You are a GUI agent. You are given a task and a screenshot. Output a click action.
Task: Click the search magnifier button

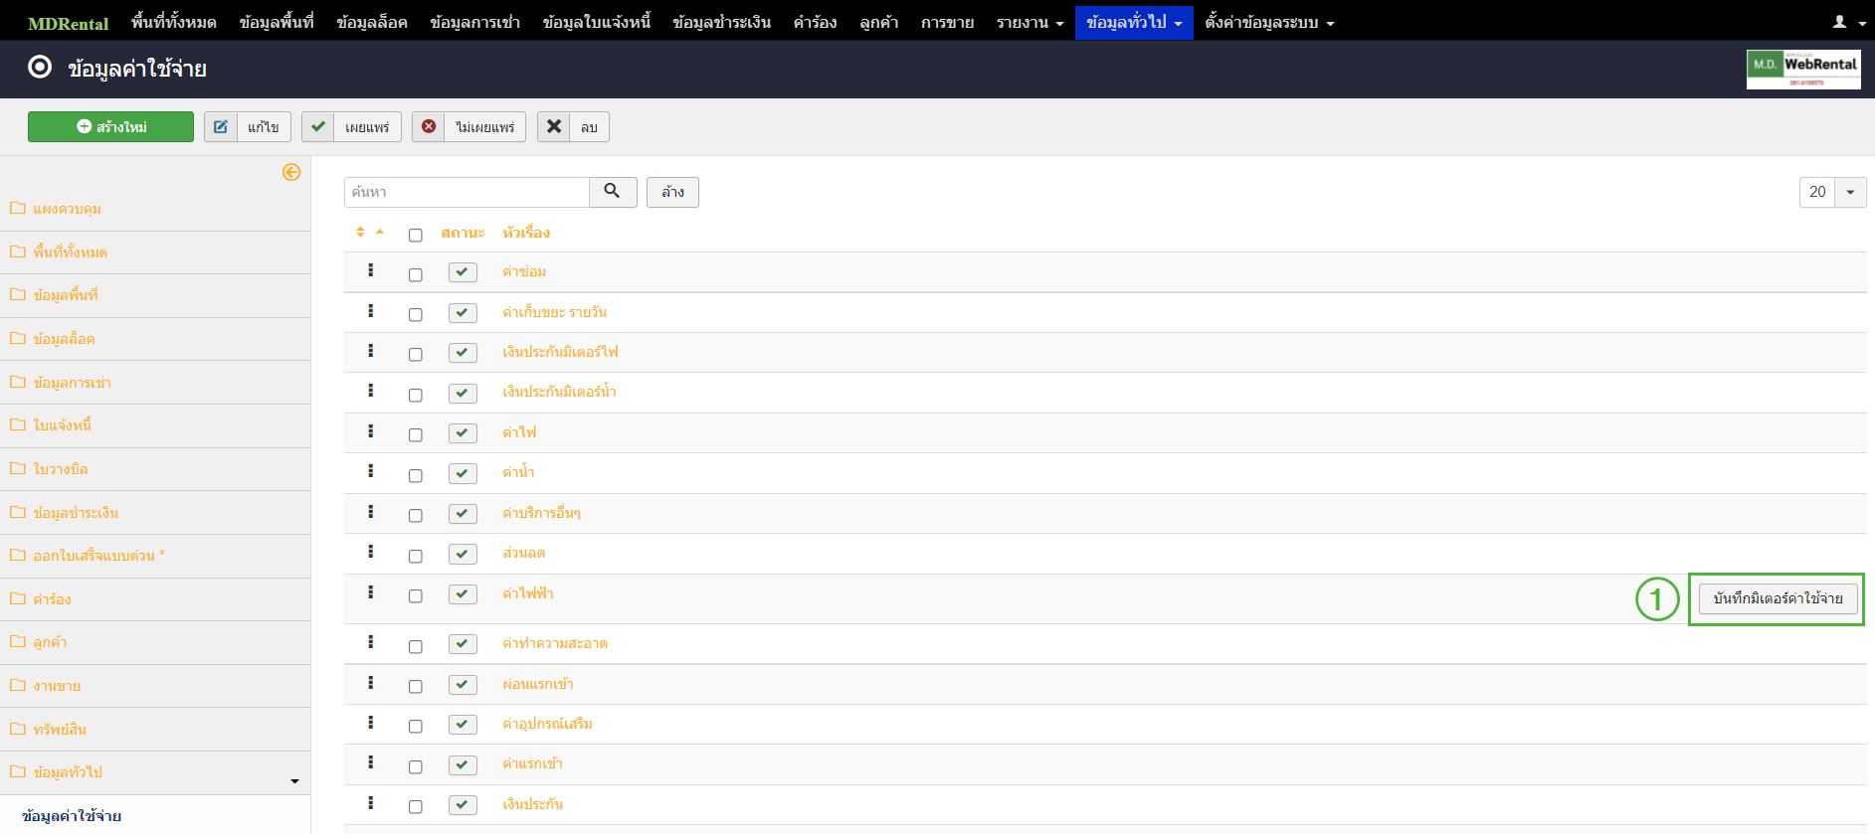tap(613, 192)
